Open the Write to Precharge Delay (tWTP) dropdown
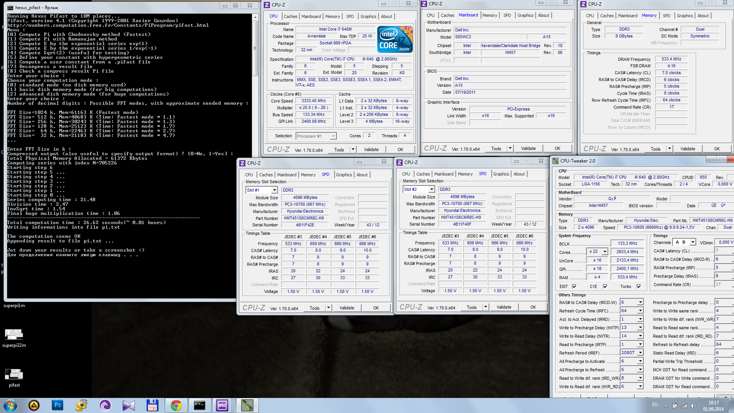Screen dimensions: 734x413 (x=640, y=327)
